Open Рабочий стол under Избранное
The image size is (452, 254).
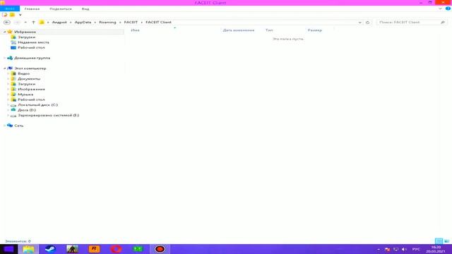coord(31,47)
